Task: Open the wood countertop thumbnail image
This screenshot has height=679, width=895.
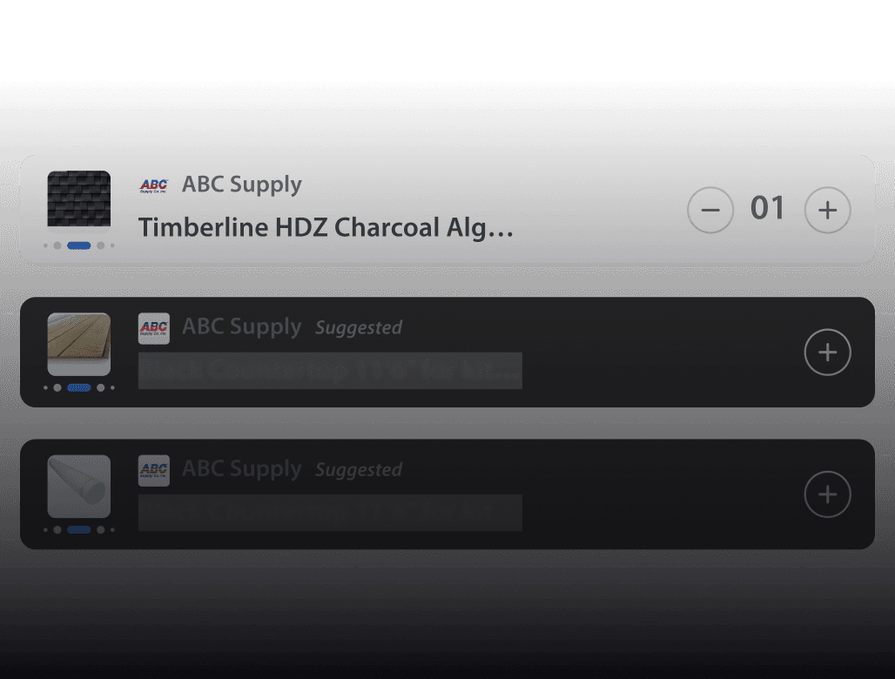Action: pos(78,344)
